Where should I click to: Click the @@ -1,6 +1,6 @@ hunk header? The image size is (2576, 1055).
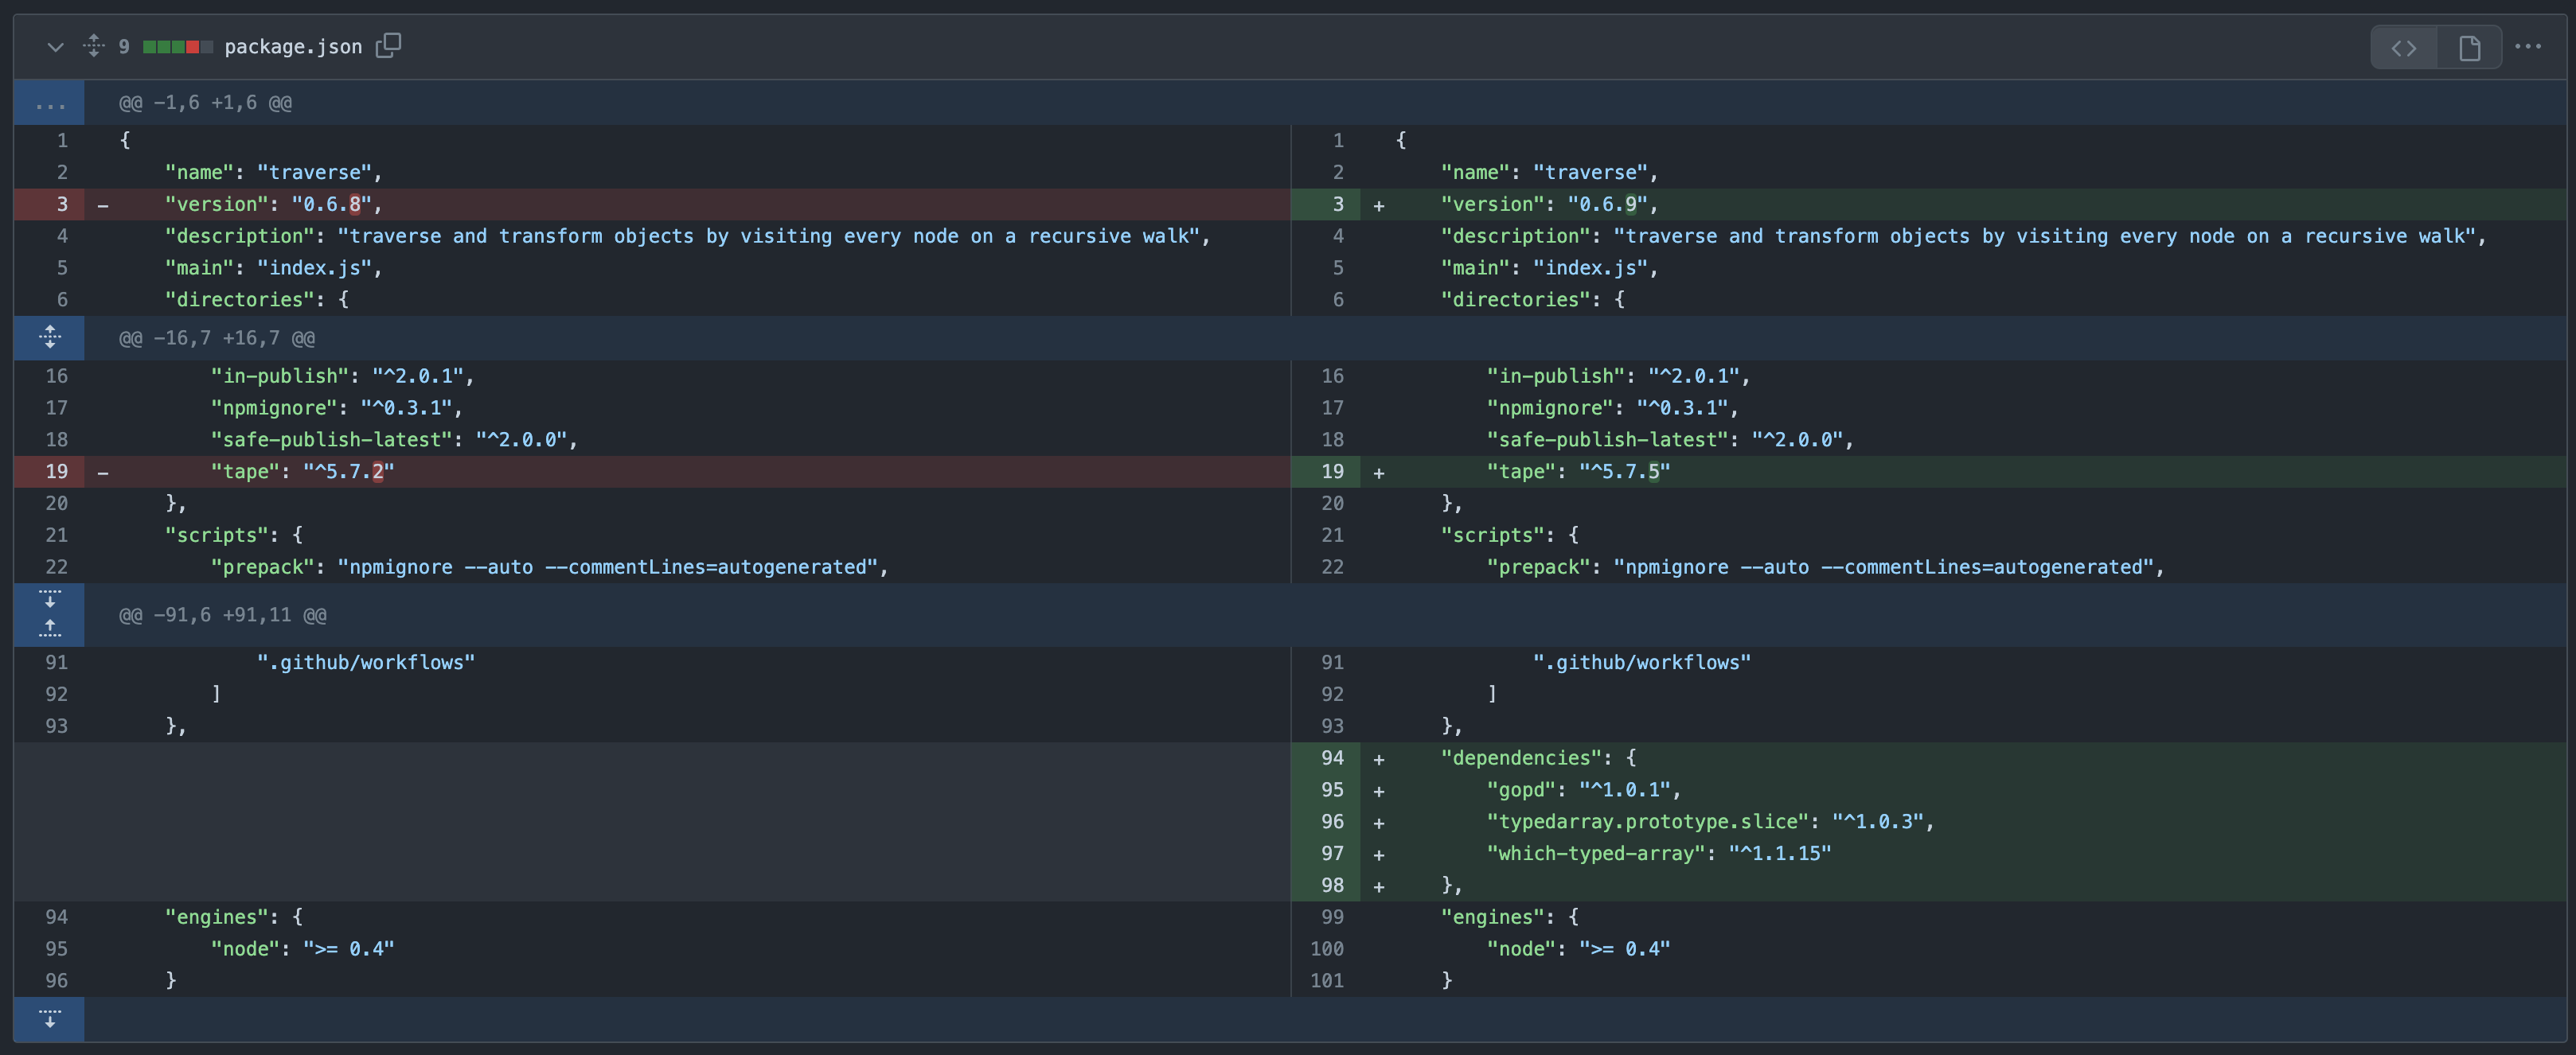click(205, 103)
